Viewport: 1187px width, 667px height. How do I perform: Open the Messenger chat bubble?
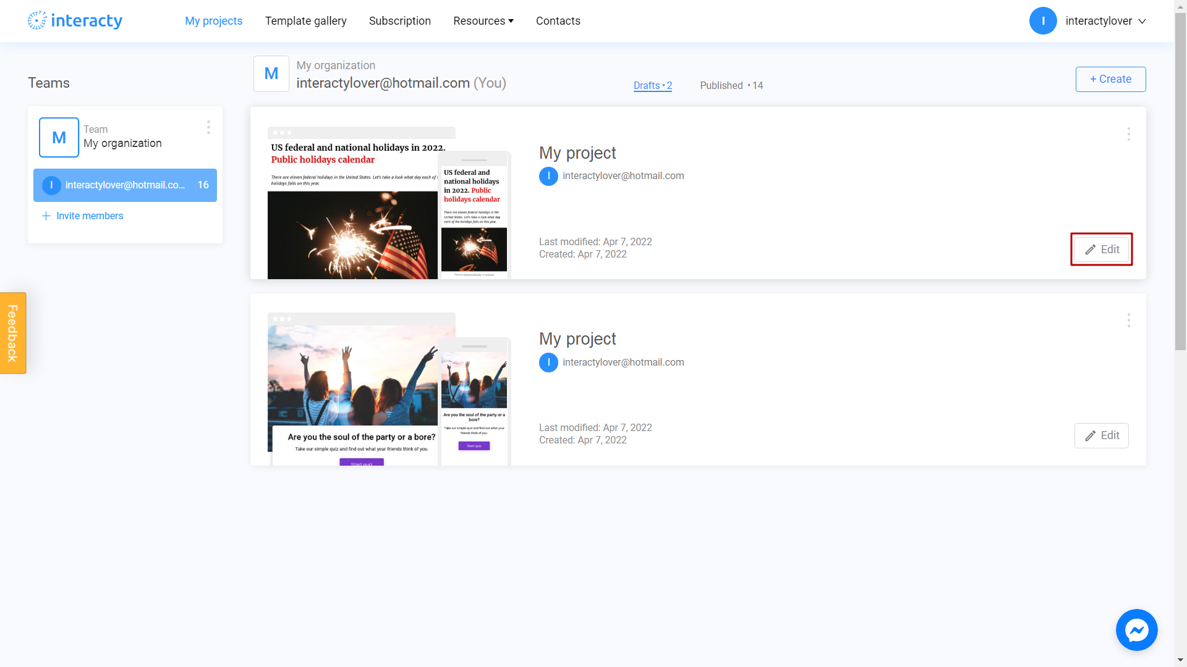[x=1136, y=630]
